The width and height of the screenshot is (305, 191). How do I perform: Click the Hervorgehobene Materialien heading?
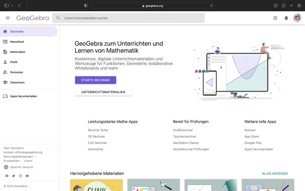pyautogui.click(x=97, y=173)
